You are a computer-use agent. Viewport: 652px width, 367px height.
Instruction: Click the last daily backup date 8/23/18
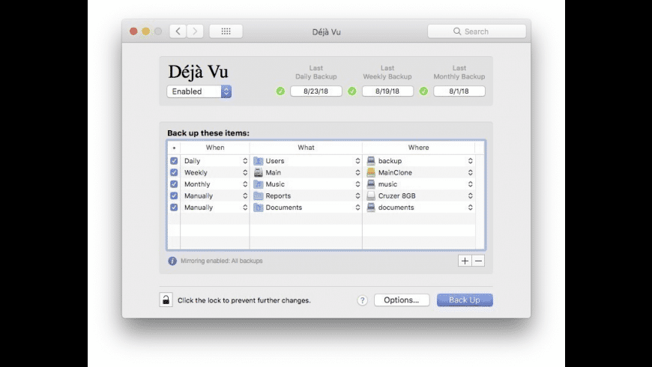(x=316, y=91)
